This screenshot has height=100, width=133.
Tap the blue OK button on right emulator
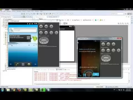coord(96,74)
